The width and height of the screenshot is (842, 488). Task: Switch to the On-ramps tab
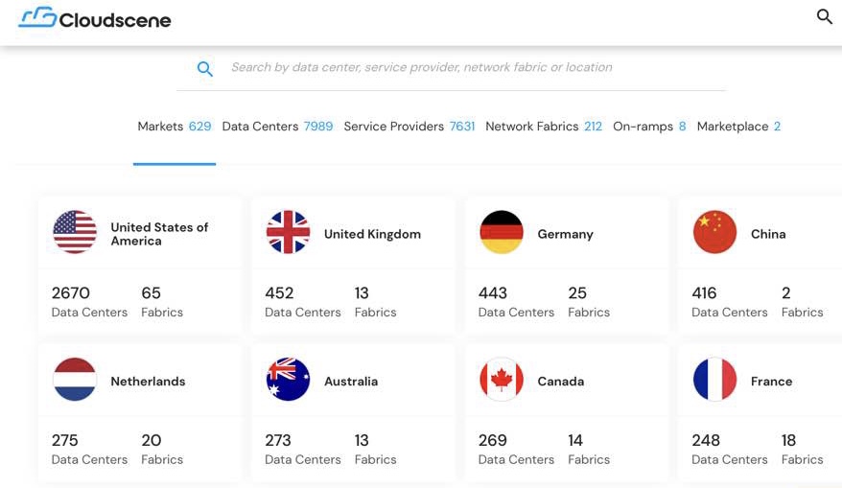click(x=649, y=127)
